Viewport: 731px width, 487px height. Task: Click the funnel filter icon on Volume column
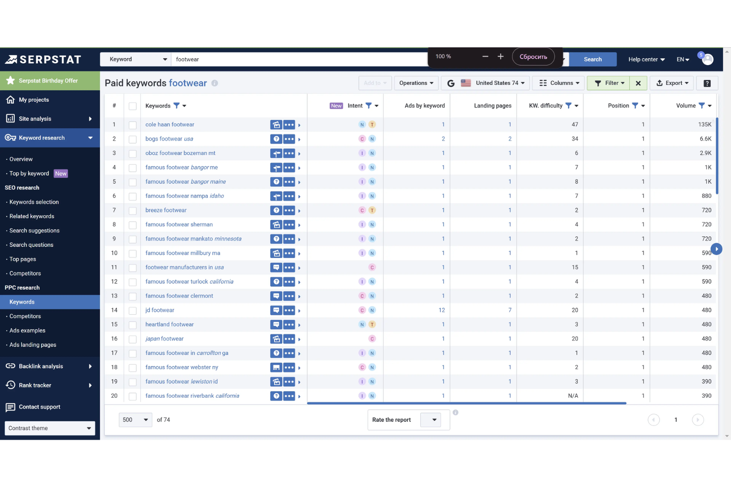(x=701, y=105)
